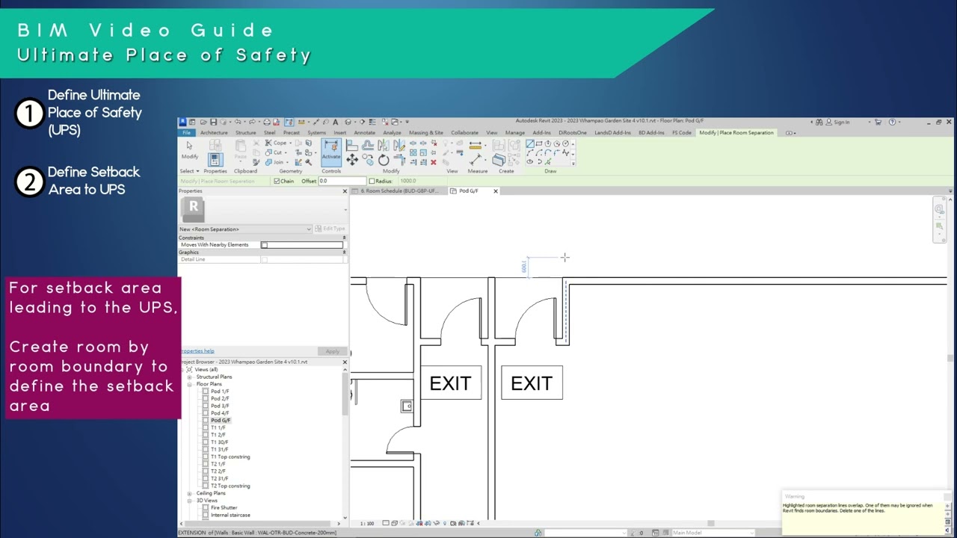Click the Copy tool in Modify panel
This screenshot has height=538, width=957.
click(368, 160)
